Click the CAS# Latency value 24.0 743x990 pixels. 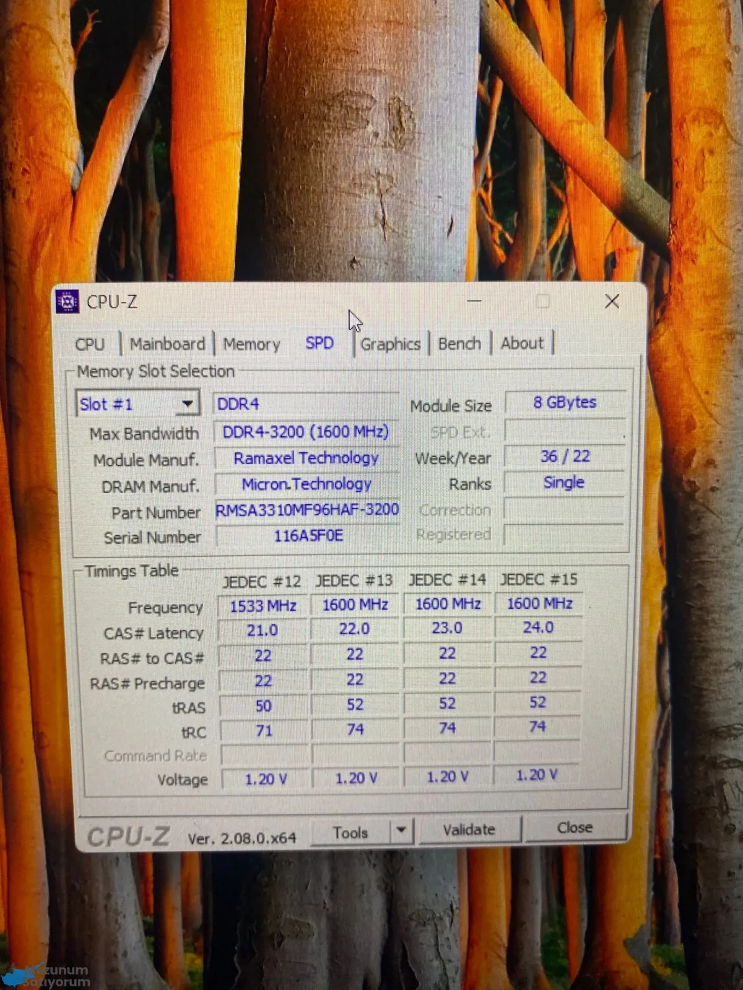(x=538, y=627)
